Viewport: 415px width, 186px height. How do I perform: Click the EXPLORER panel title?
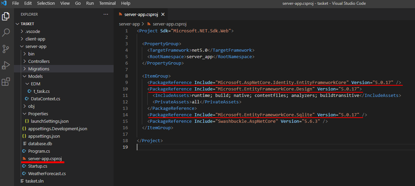click(x=29, y=14)
